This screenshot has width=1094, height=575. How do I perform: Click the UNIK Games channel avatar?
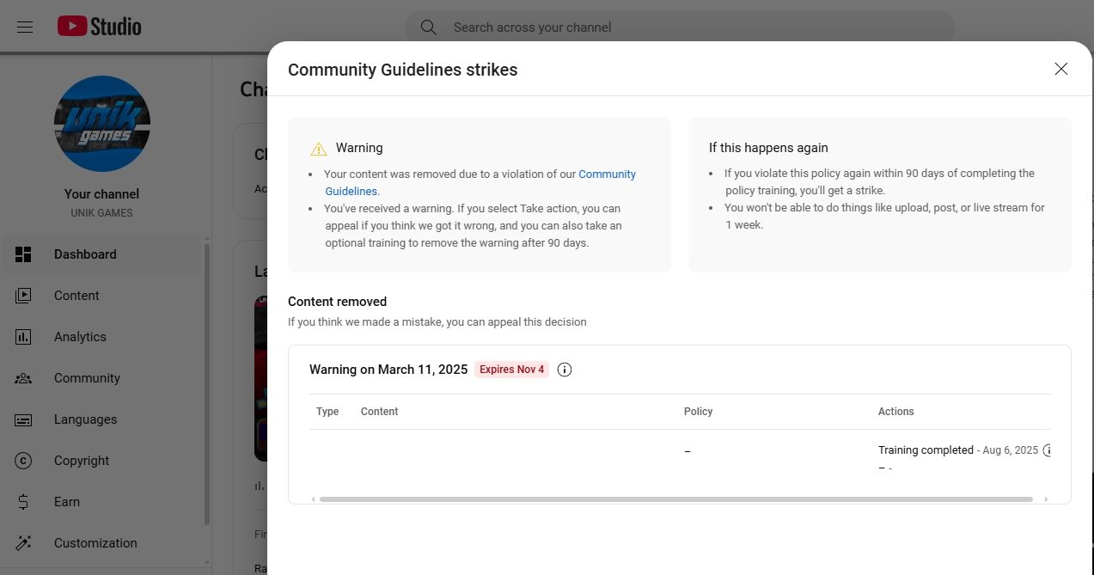(x=102, y=124)
